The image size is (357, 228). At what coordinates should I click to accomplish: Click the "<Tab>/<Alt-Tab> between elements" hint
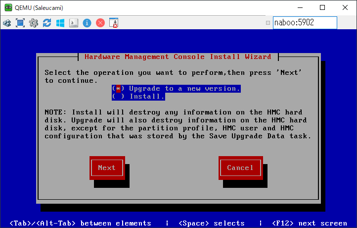[81, 223]
